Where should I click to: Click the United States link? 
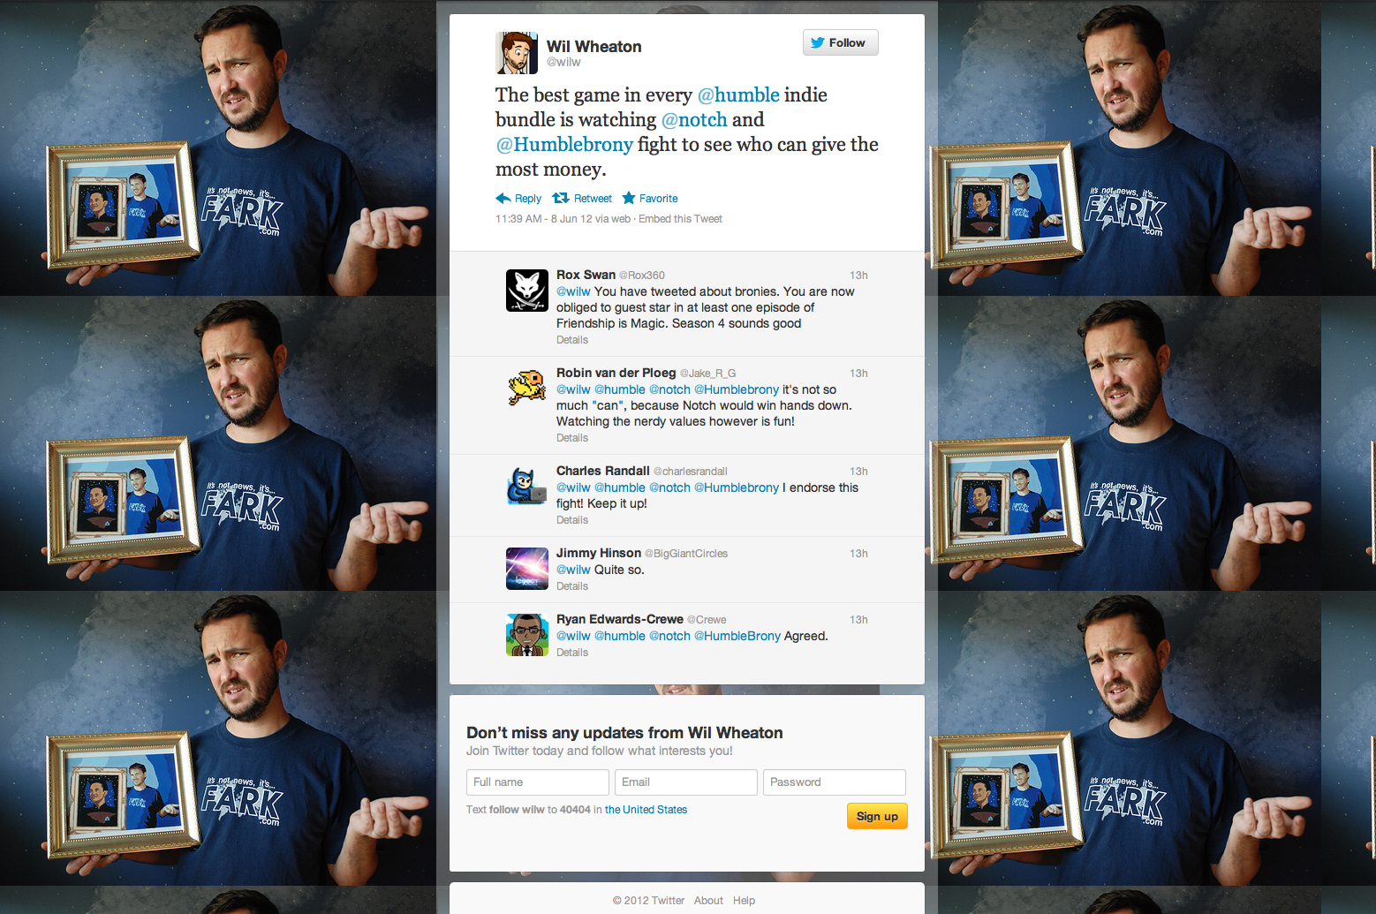click(646, 810)
